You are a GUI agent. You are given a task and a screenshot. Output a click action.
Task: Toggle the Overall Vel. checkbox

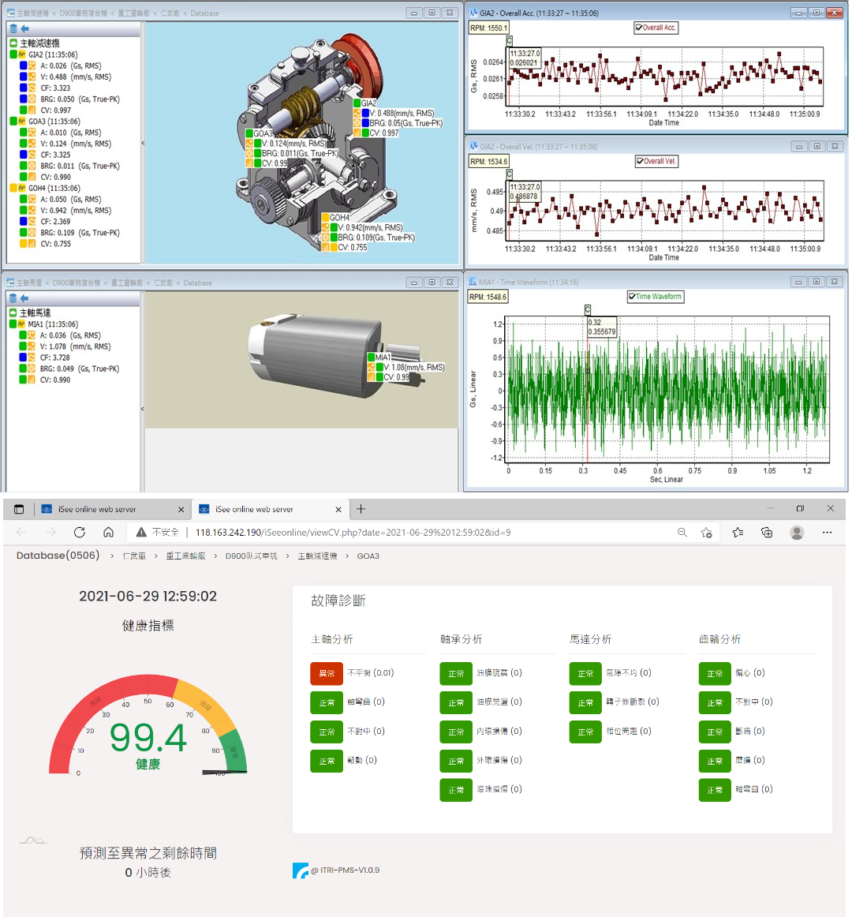(x=640, y=161)
